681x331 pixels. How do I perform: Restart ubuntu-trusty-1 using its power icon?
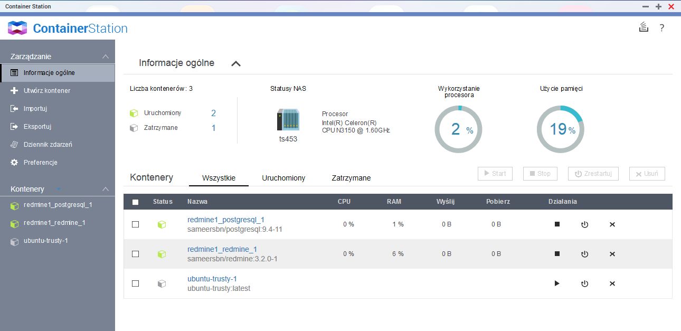tap(584, 283)
